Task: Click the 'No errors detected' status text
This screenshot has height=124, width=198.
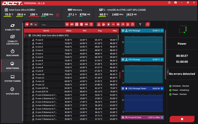Action: 182,74
